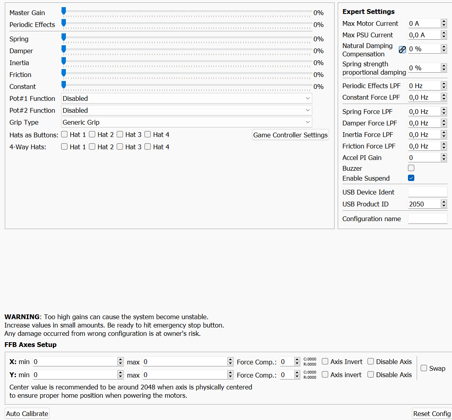
Task: Increase Accel PI Gain with up arrow
Action: [444, 156]
